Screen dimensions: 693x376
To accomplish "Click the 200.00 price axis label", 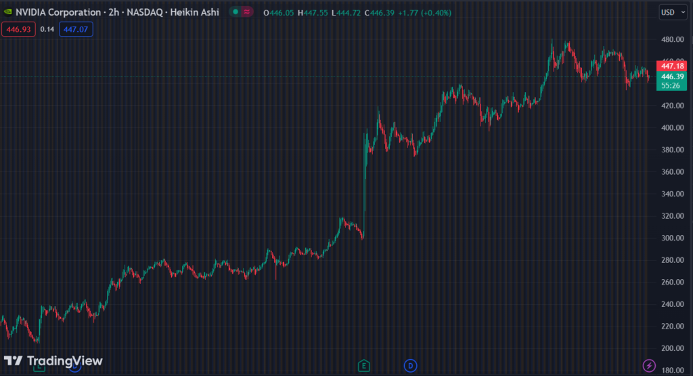I will tap(673, 348).
